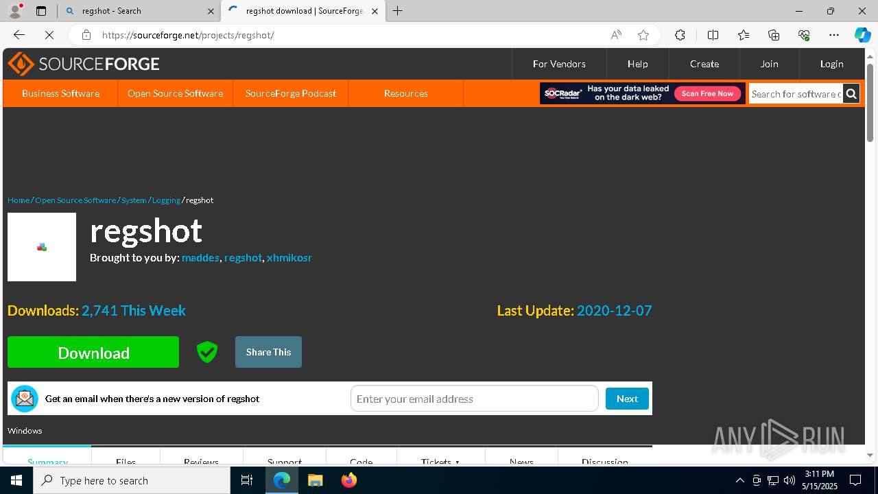Go back to the previous page
The height and width of the screenshot is (494, 878).
pos(19,35)
